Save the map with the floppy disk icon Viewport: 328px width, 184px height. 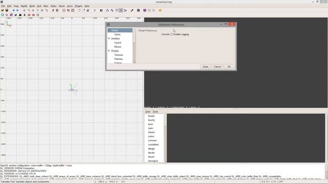pos(7,10)
